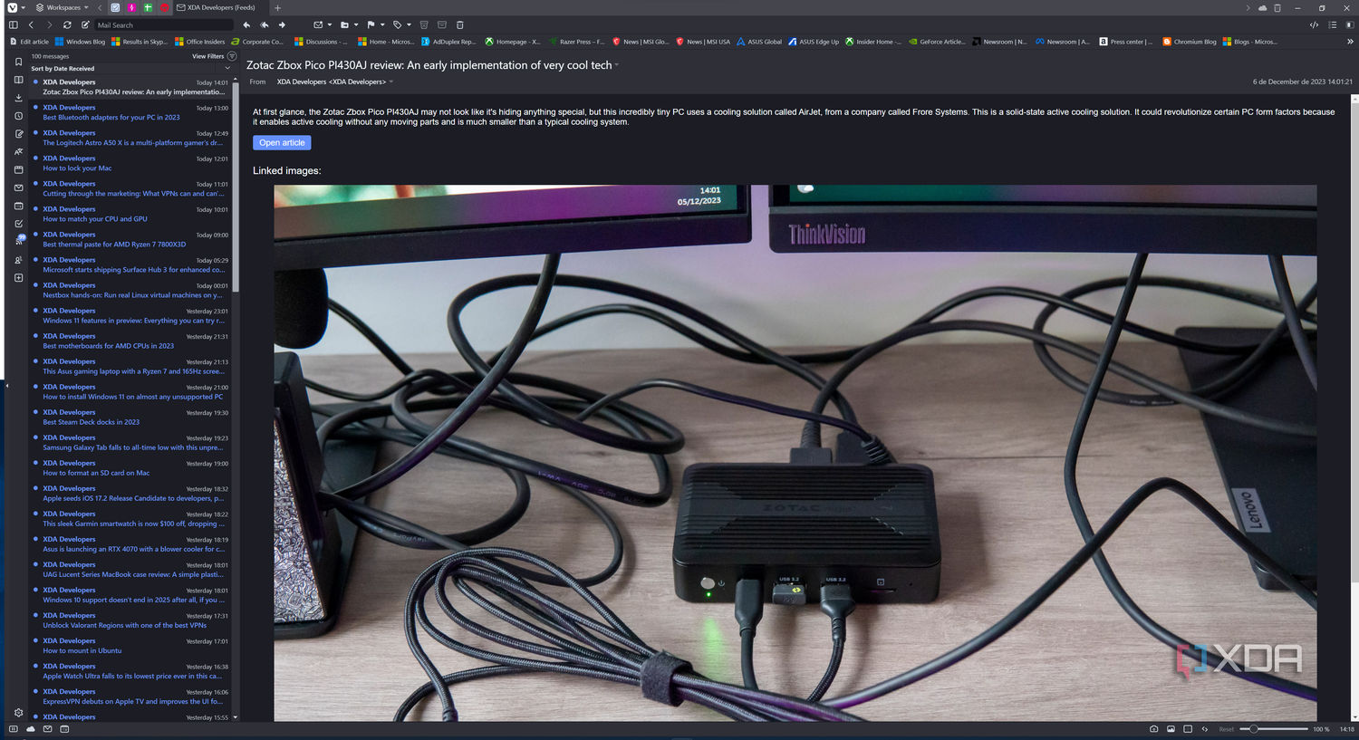The image size is (1359, 740).
Task: Switch to the first pinned blue tab
Action: [115, 7]
